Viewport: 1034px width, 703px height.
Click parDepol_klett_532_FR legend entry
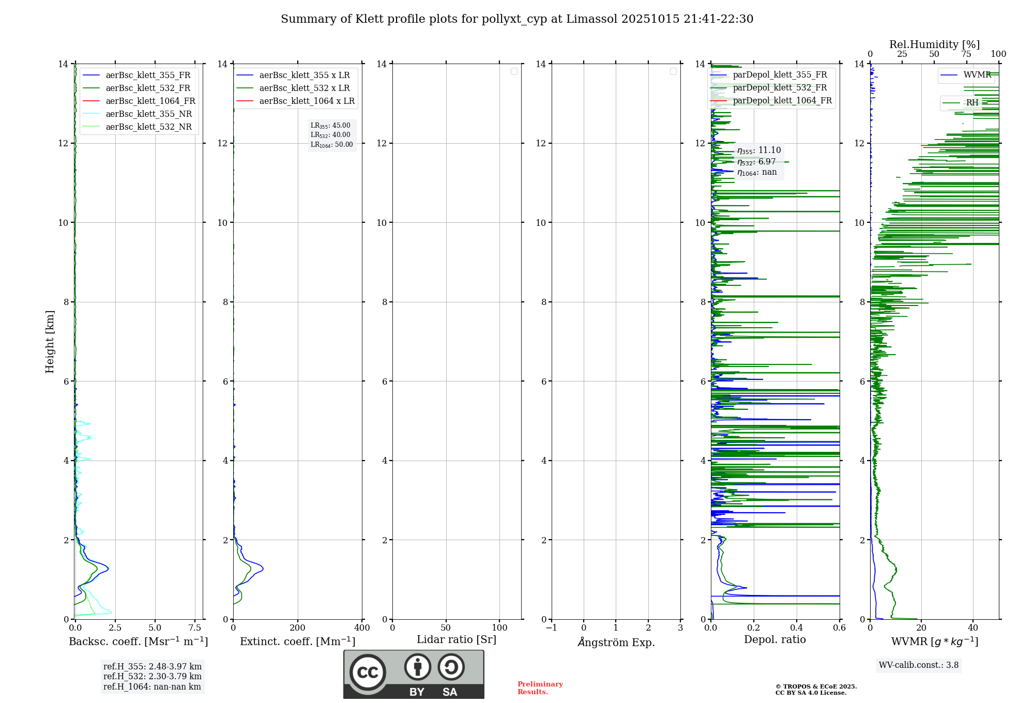(x=780, y=88)
